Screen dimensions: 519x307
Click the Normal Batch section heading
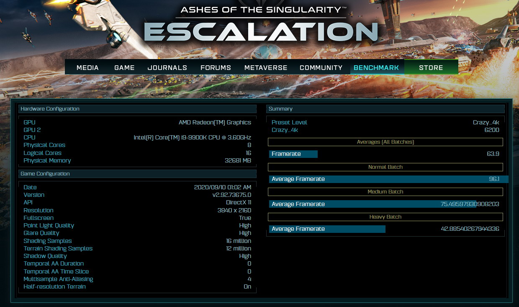[385, 167]
